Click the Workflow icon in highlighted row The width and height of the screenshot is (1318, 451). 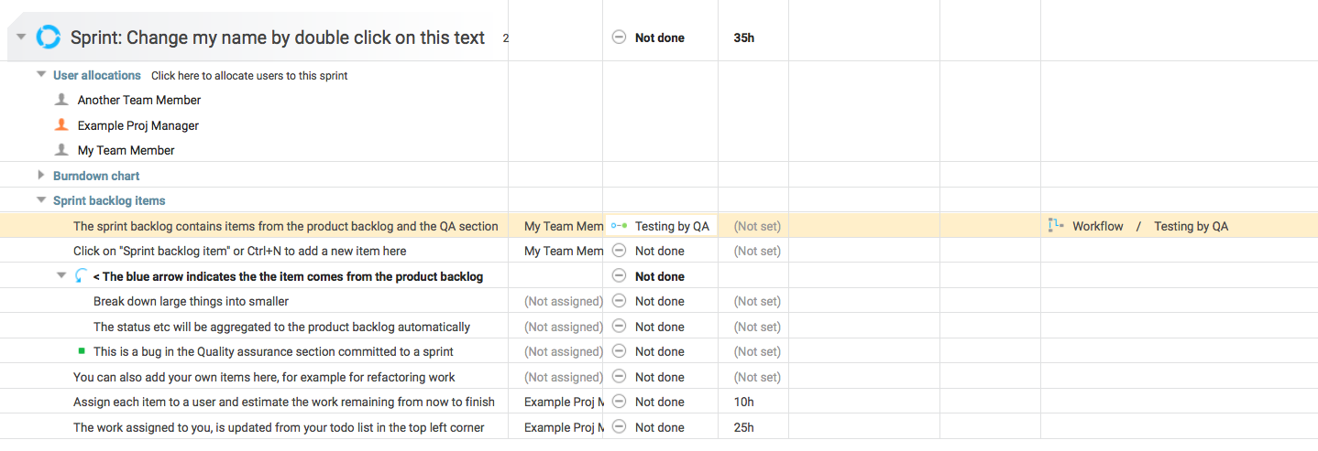click(x=1055, y=226)
